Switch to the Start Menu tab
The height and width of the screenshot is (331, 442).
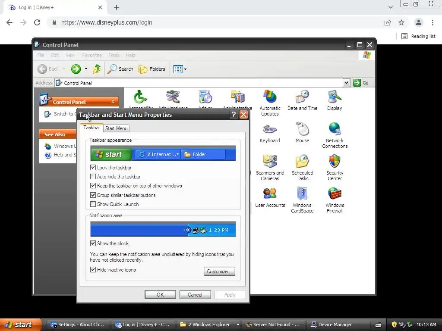(117, 128)
